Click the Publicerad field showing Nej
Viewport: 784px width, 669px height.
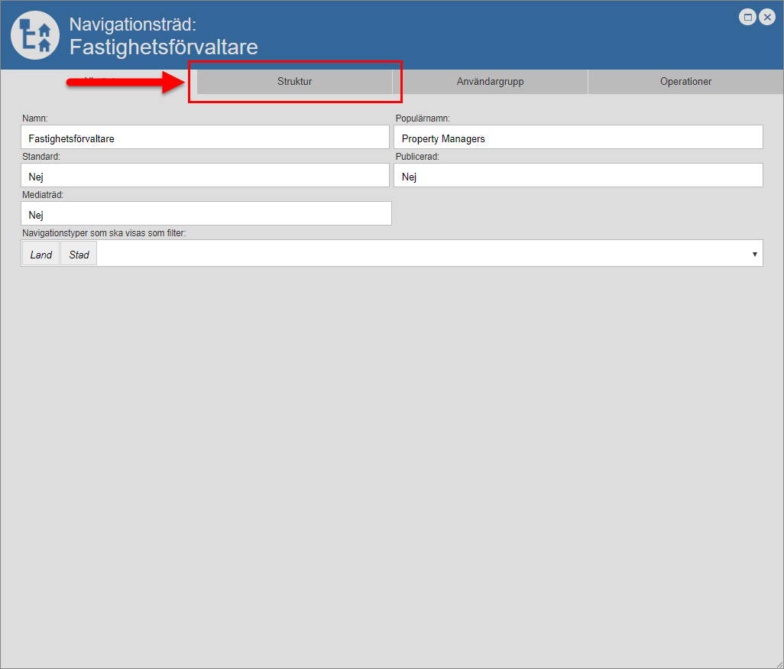pyautogui.click(x=578, y=176)
